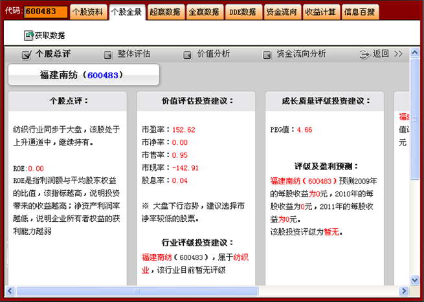Click the 股息率 value 0.04
This screenshot has width=424, height=302.
pyautogui.click(x=180, y=180)
